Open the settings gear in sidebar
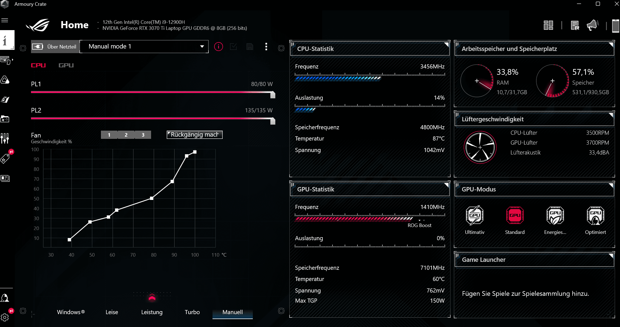 coord(5,317)
